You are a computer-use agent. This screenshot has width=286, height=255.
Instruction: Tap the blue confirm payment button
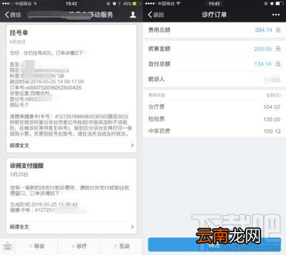[x=214, y=245]
